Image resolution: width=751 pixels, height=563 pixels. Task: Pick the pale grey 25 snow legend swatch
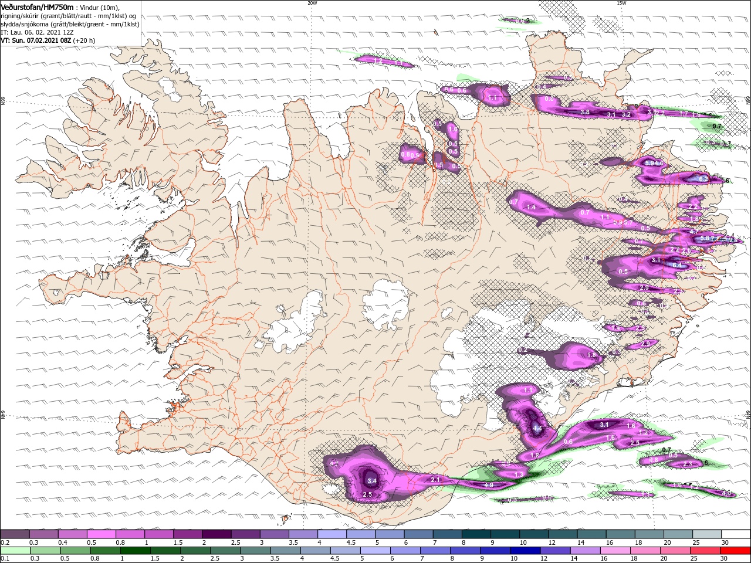click(x=706, y=534)
